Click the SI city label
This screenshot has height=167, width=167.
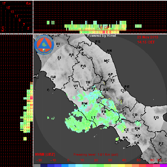coord(59,58)
